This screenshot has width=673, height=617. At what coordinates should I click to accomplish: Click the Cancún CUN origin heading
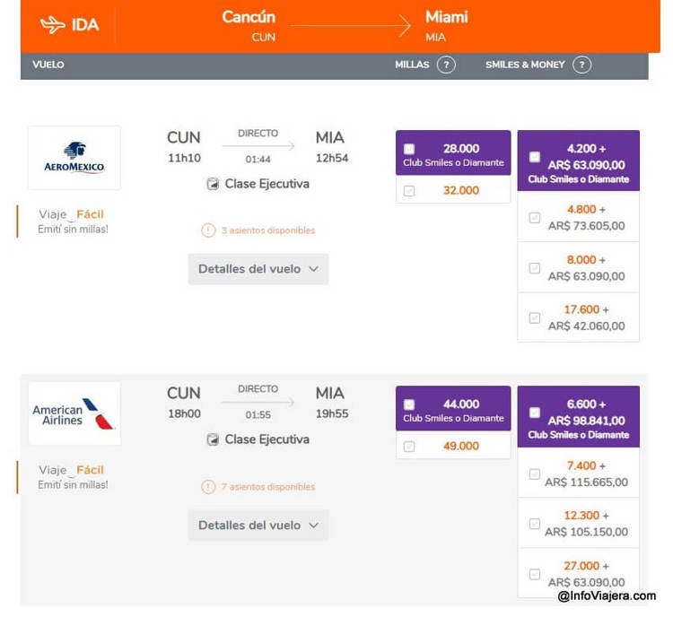tap(249, 25)
